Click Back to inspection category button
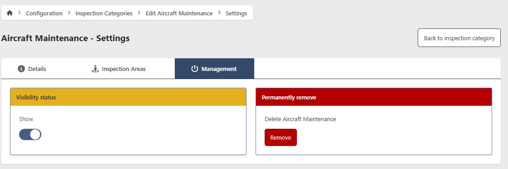 [459, 38]
